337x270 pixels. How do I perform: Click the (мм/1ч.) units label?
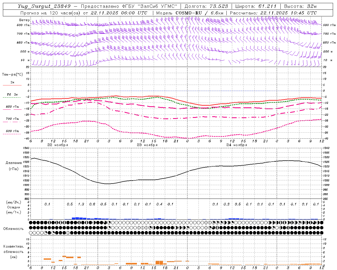(13, 212)
